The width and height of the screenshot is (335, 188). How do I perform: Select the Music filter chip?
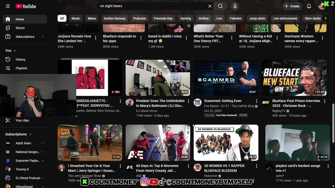point(76,18)
